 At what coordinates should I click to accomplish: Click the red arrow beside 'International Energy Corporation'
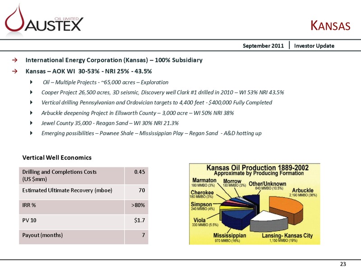point(15,60)
